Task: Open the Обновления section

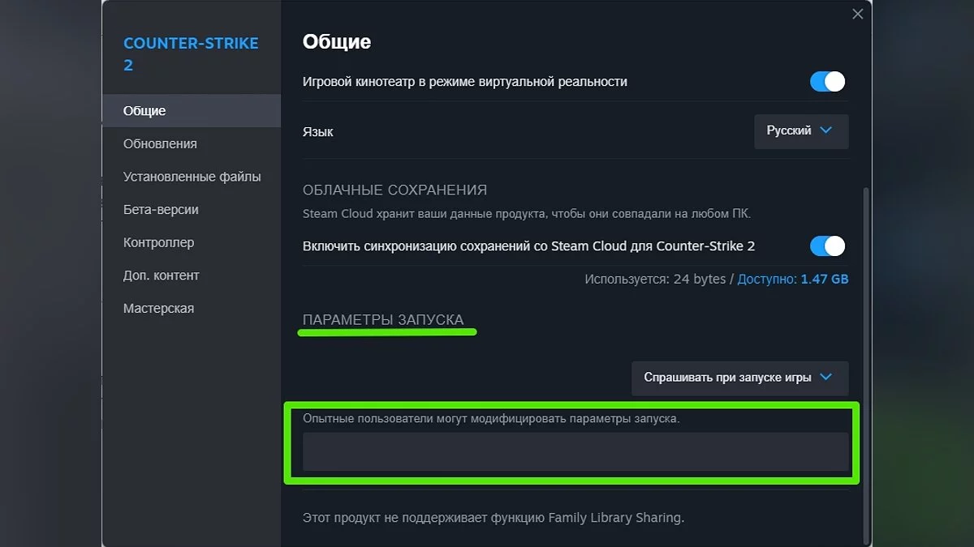Action: tap(160, 143)
